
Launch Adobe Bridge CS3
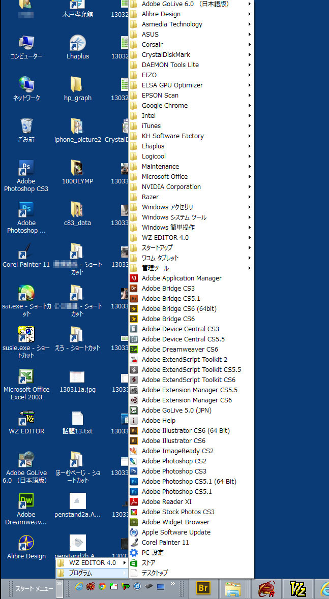coord(191,289)
